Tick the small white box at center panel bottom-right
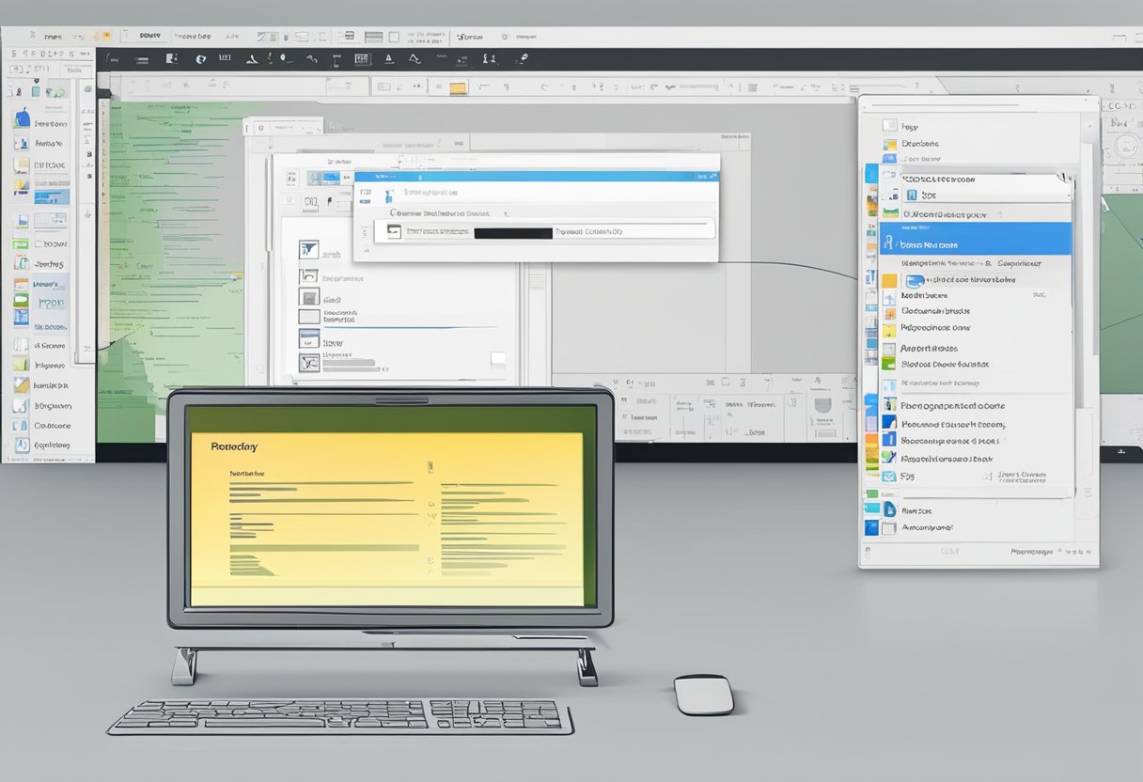1143x782 pixels. pyautogui.click(x=498, y=358)
